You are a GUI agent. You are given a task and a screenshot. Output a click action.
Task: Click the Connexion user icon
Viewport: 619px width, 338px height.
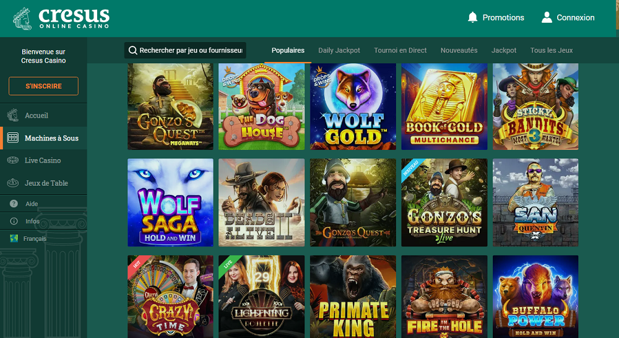click(547, 17)
